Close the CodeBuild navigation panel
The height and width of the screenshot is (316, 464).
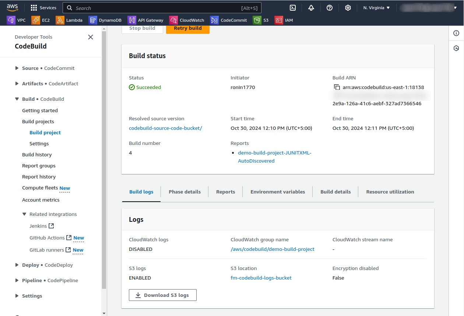91,37
